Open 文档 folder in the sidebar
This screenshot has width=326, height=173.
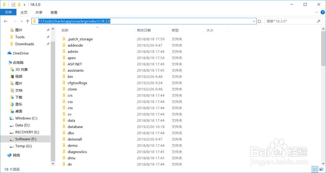19,90
